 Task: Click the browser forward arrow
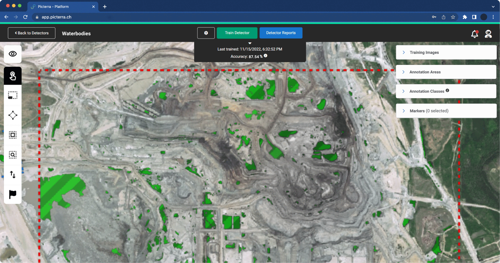[x=16, y=17]
